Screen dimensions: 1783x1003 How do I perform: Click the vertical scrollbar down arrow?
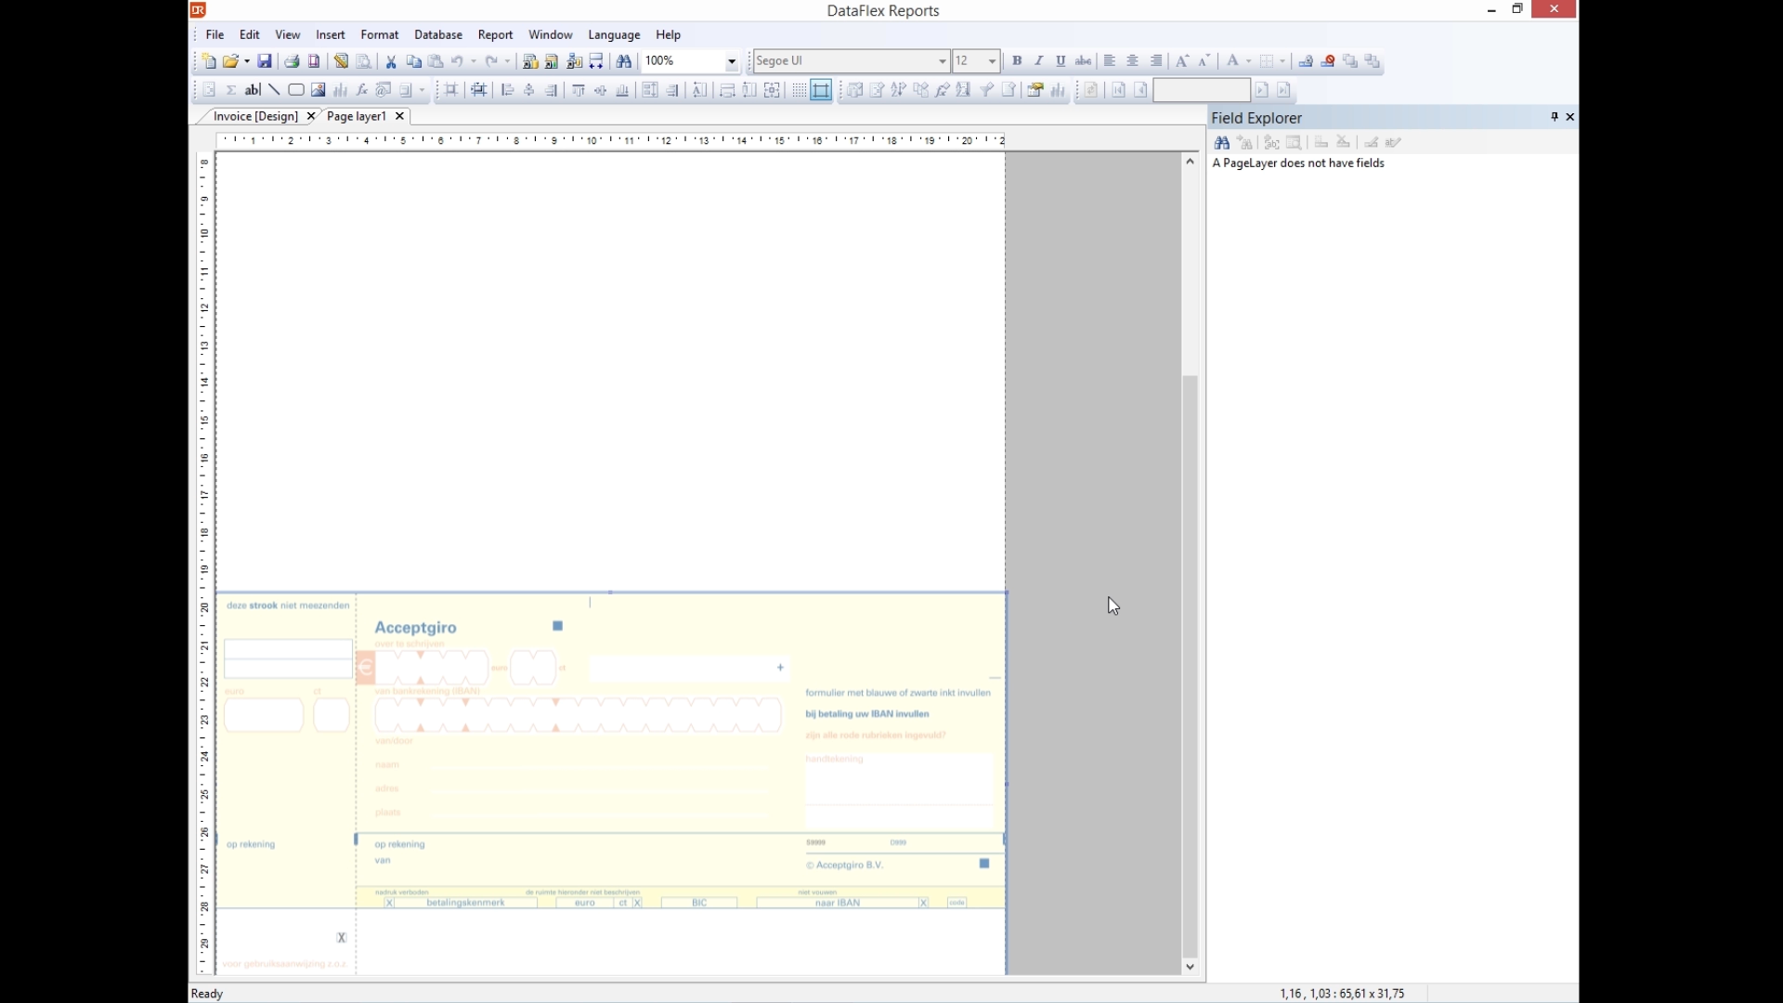click(1191, 968)
